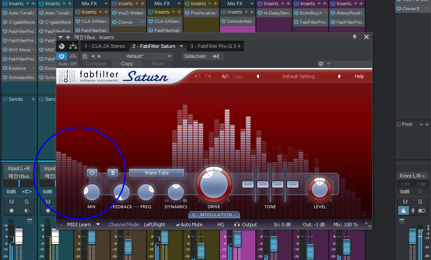The image size is (431, 260).
Task: Bypass the H-DelaySter insert power icon
Action: click(260, 13)
